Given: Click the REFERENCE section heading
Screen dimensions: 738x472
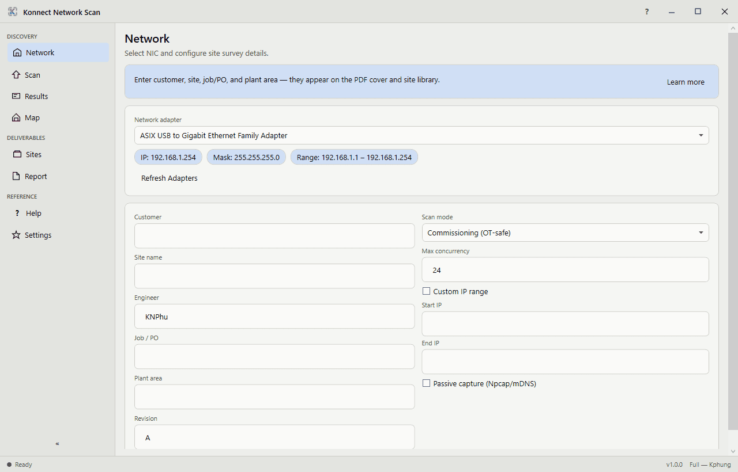Looking at the screenshot, I should [x=22, y=197].
